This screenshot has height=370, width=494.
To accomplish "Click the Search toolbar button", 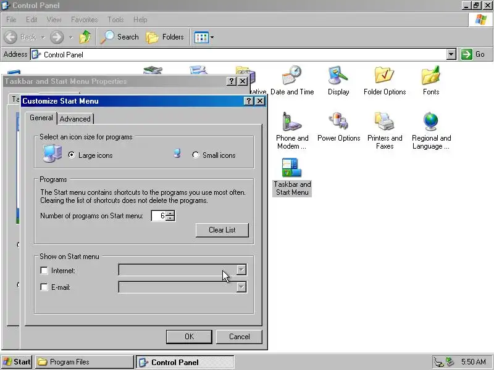I will (x=120, y=37).
